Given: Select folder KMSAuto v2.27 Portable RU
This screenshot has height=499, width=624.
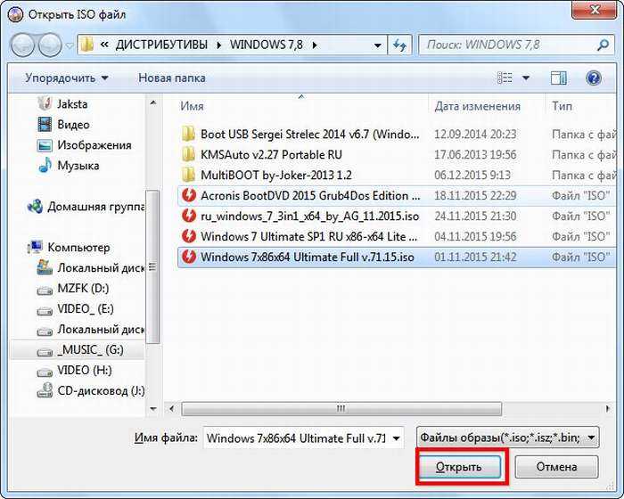Looking at the screenshot, I should 271,155.
